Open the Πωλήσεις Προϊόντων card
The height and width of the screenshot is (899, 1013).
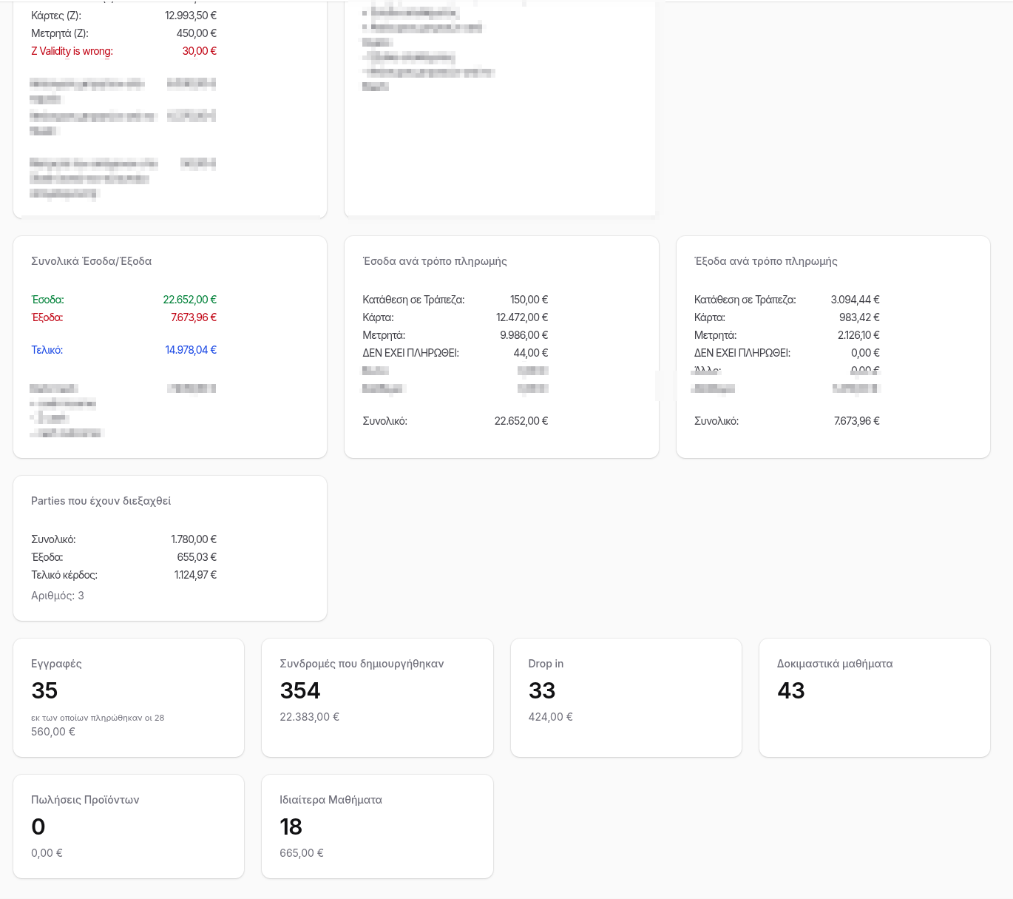pos(129,826)
